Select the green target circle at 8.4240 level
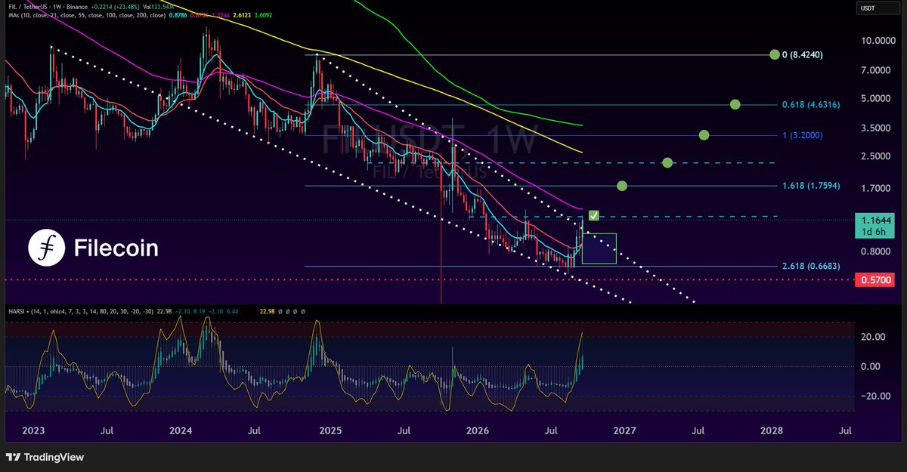Image resolution: width=907 pixels, height=472 pixels. [774, 54]
